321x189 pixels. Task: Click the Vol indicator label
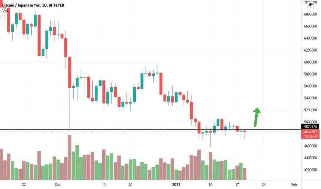[x=5, y=11]
